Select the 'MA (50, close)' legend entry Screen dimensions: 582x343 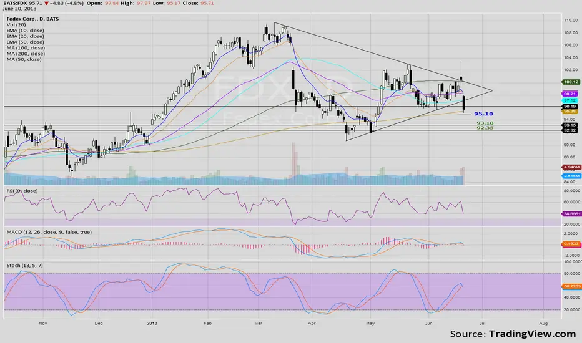click(x=24, y=59)
